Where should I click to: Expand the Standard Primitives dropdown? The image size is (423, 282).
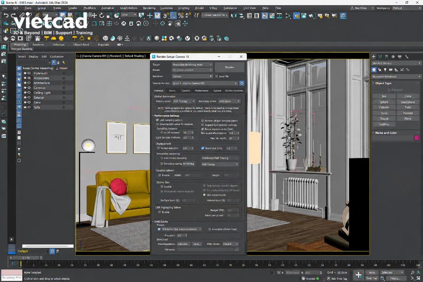396,77
